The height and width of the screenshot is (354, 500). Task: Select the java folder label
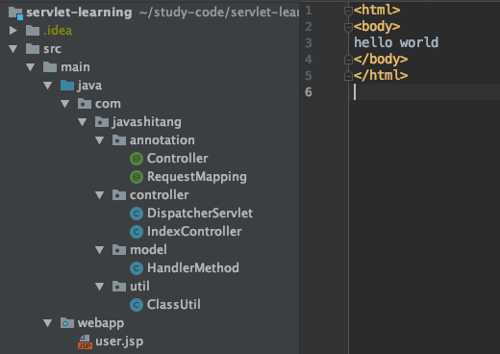(x=89, y=86)
